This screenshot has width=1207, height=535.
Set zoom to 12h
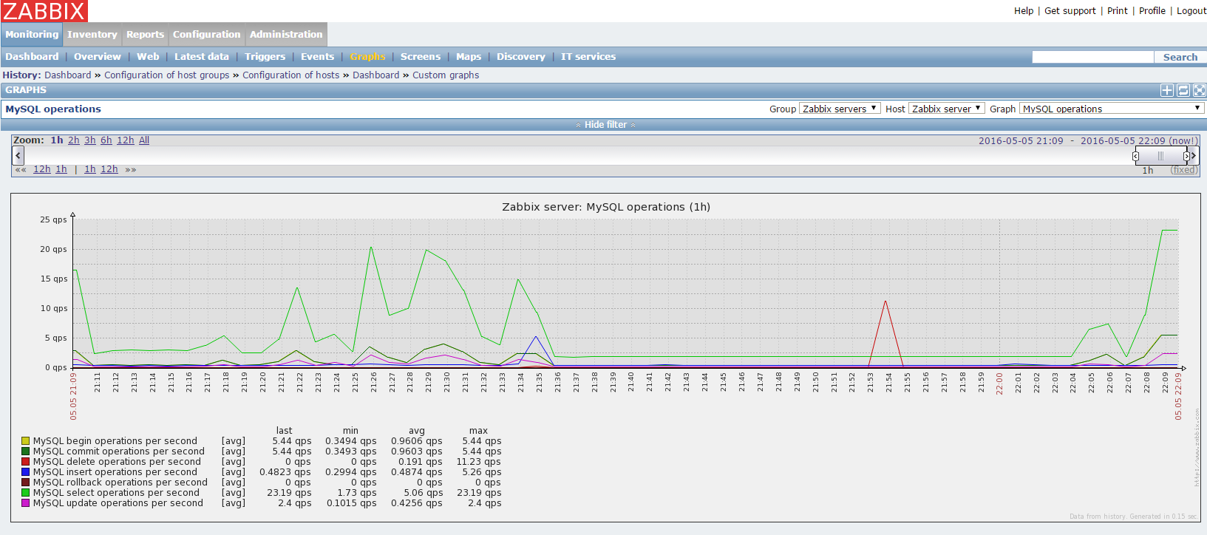pos(126,140)
